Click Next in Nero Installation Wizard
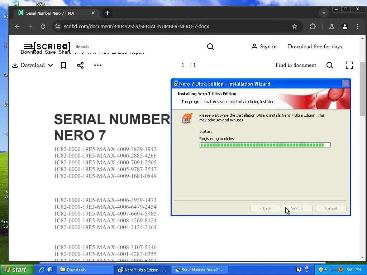The image size is (367, 275). tap(297, 208)
